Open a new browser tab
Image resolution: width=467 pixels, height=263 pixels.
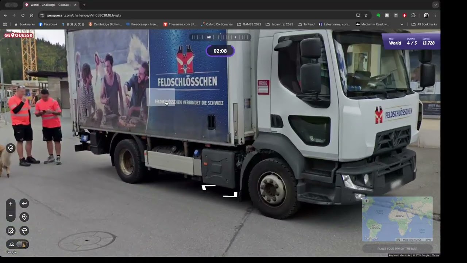click(84, 5)
